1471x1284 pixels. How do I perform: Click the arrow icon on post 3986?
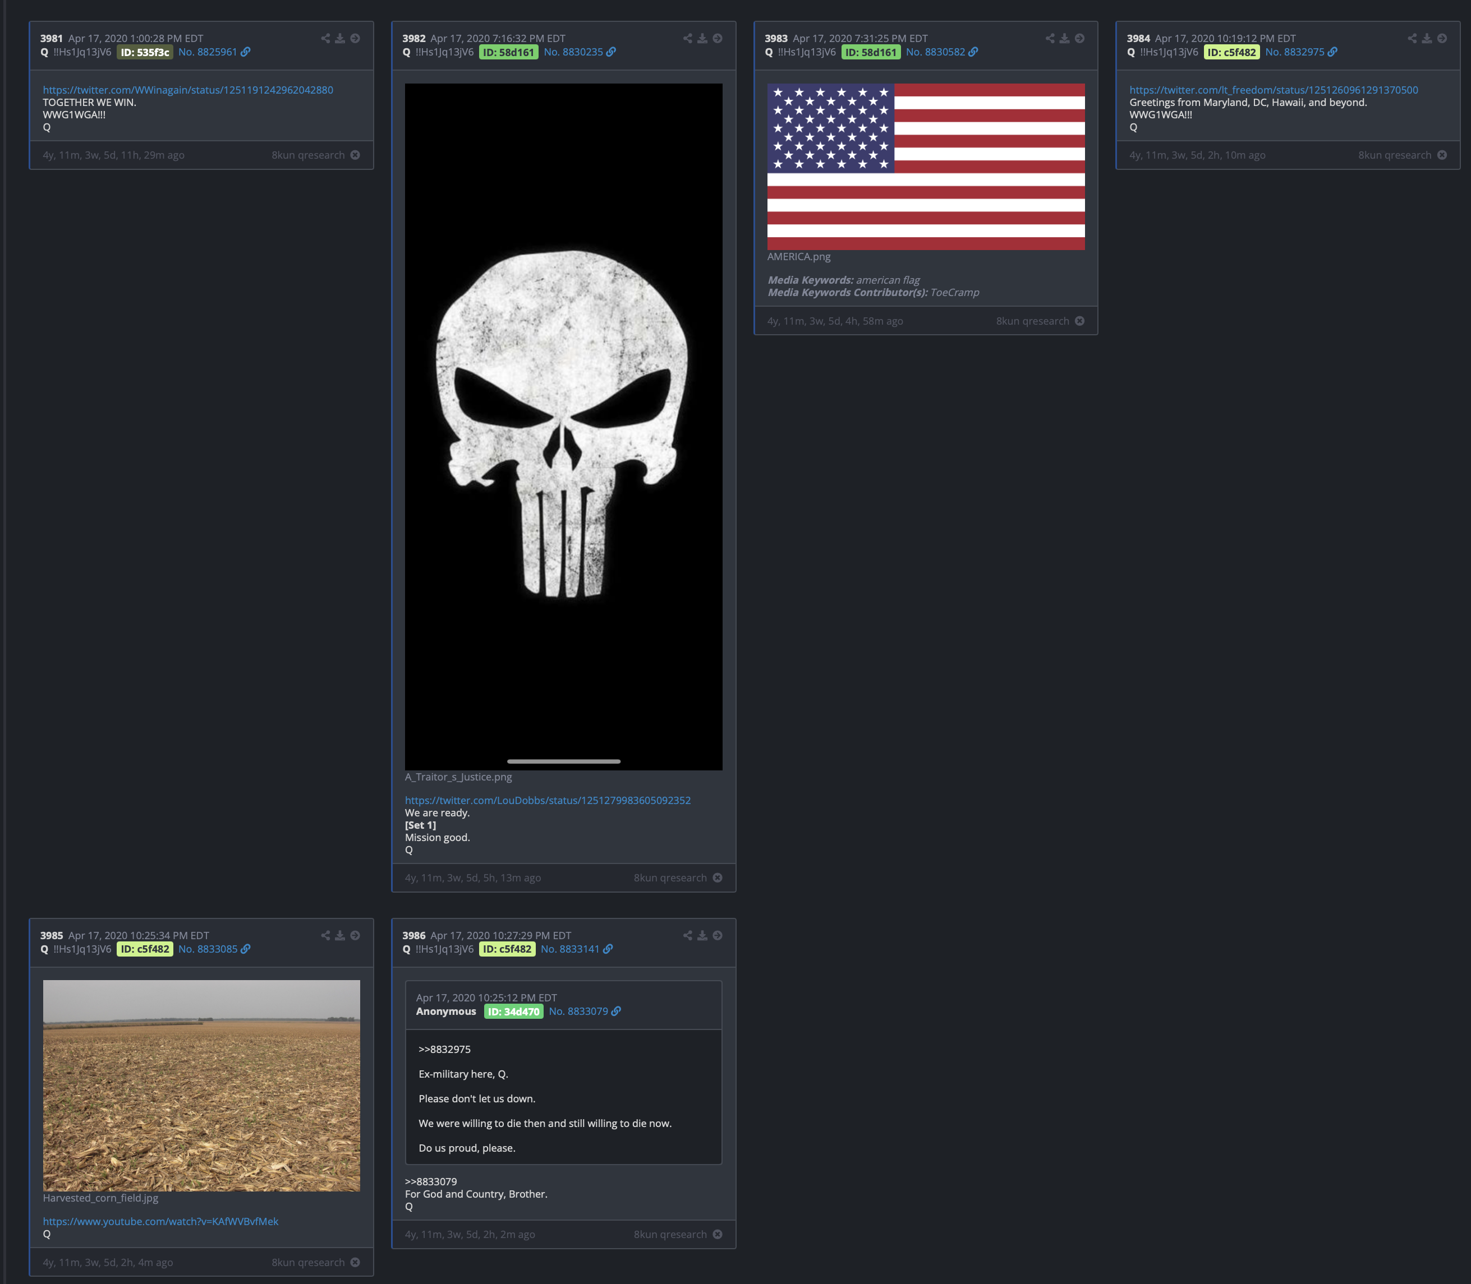tap(718, 936)
